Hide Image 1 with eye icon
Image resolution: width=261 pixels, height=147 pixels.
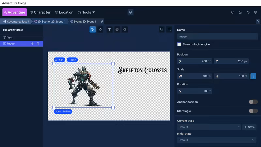point(32,44)
